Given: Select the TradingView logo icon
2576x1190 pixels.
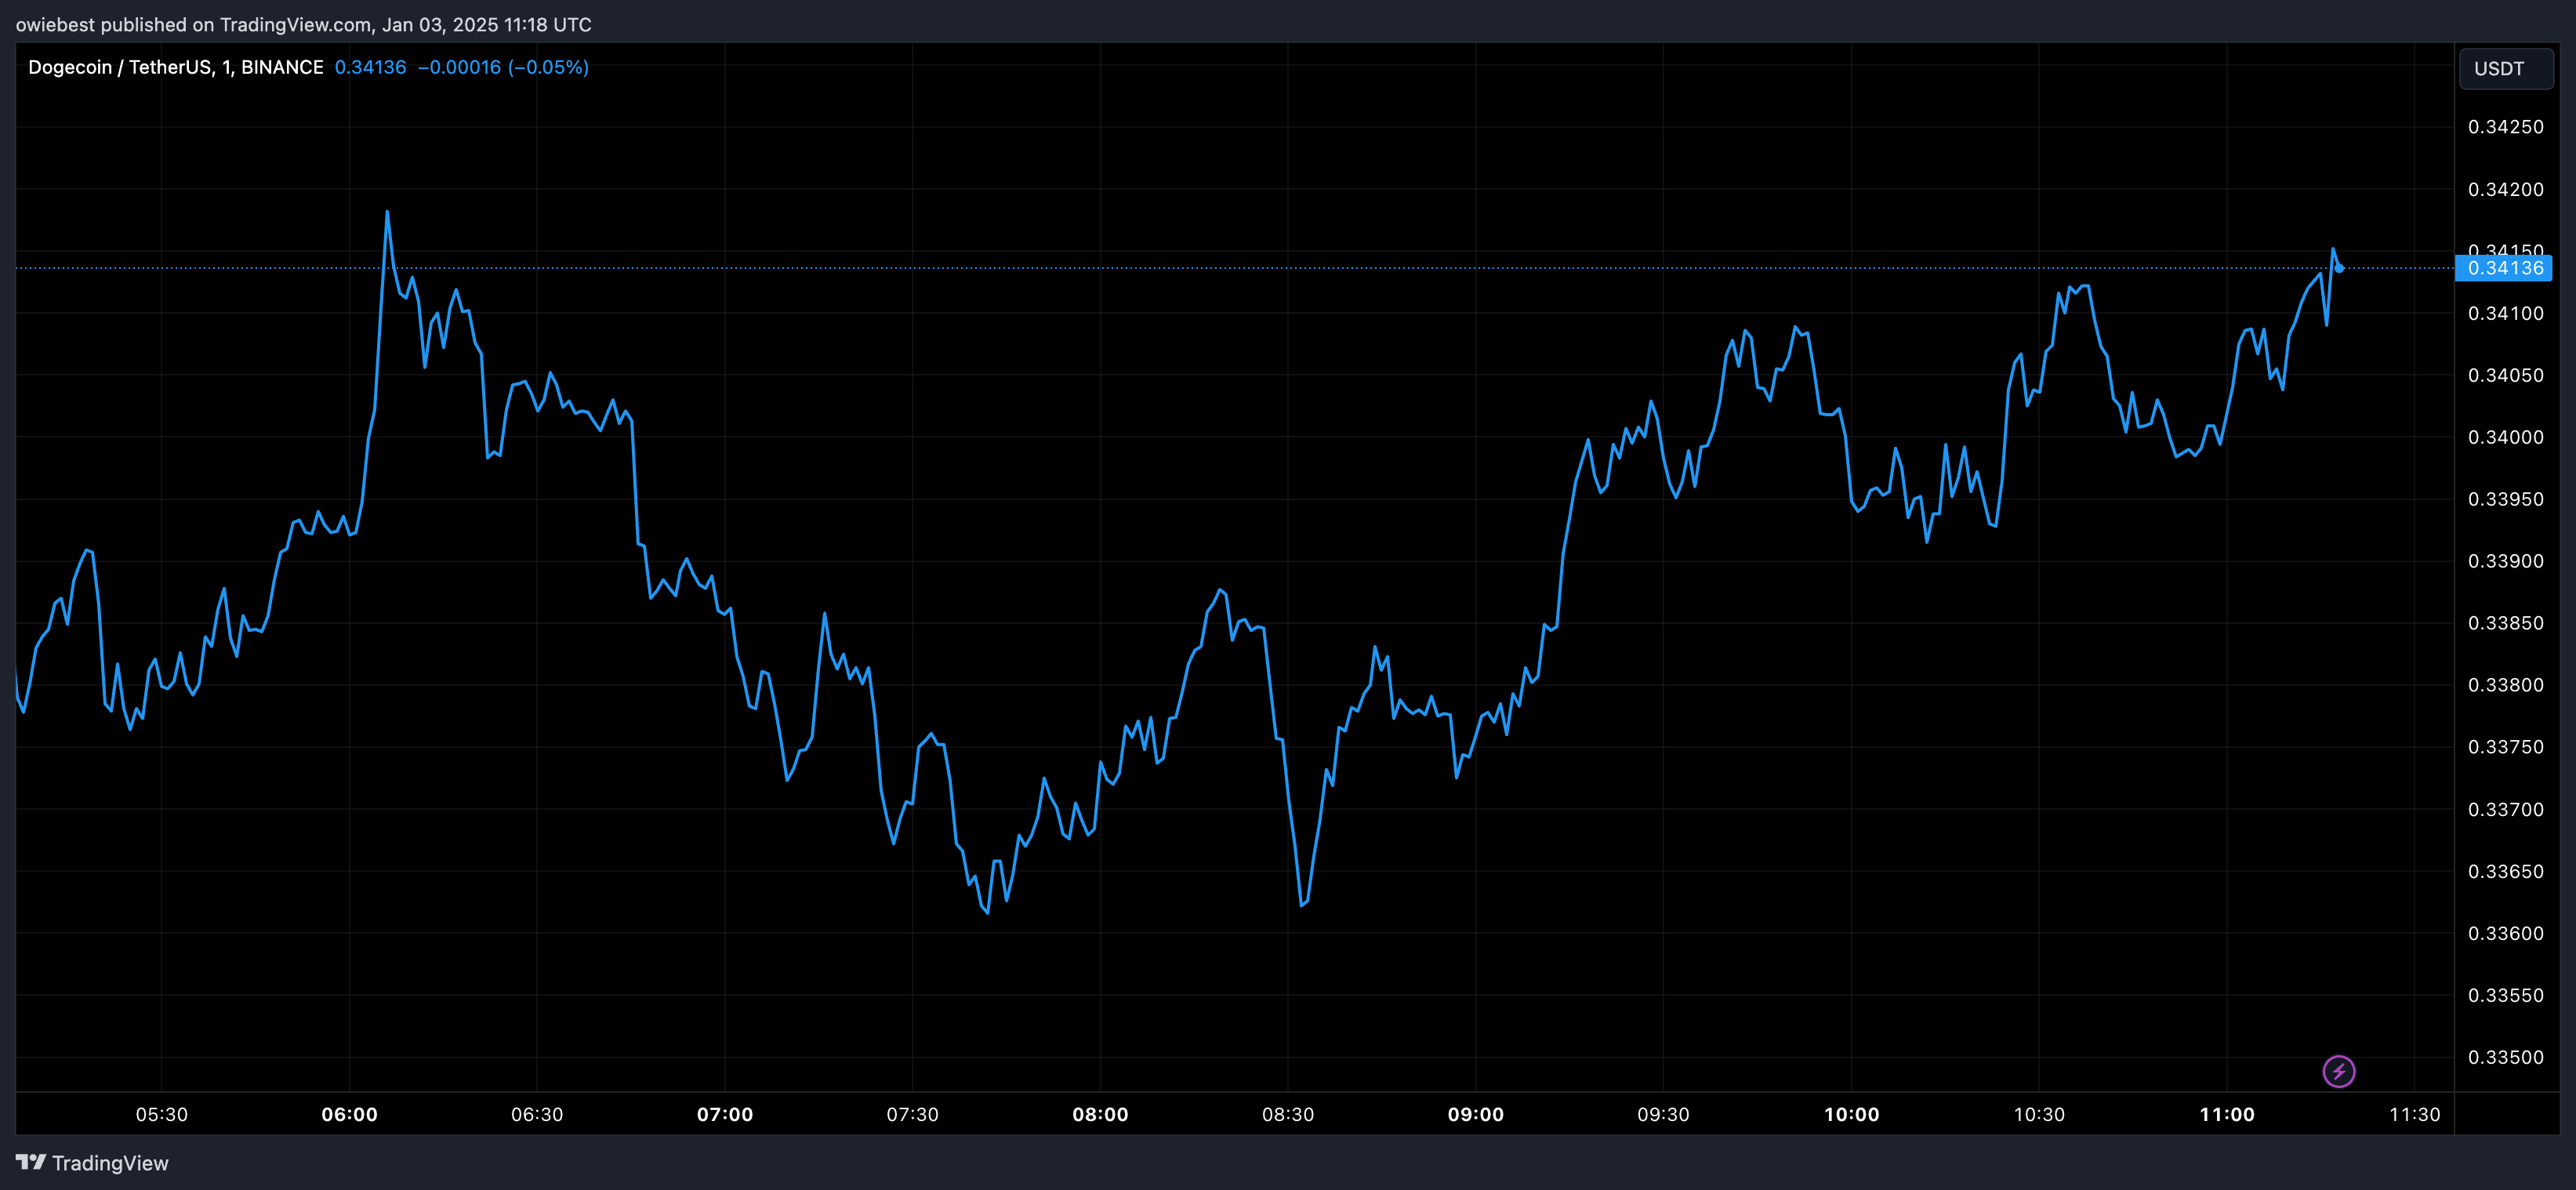Looking at the screenshot, I should tap(33, 1163).
